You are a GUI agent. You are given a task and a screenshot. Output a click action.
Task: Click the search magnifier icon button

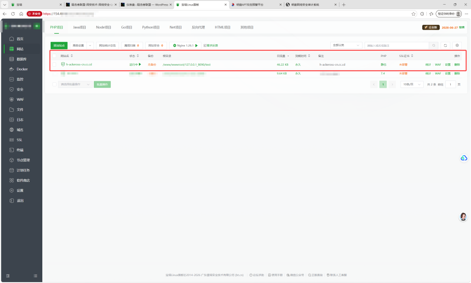433,45
